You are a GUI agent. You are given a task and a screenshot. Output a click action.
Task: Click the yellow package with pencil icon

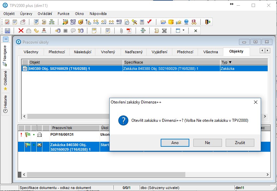[81, 22]
